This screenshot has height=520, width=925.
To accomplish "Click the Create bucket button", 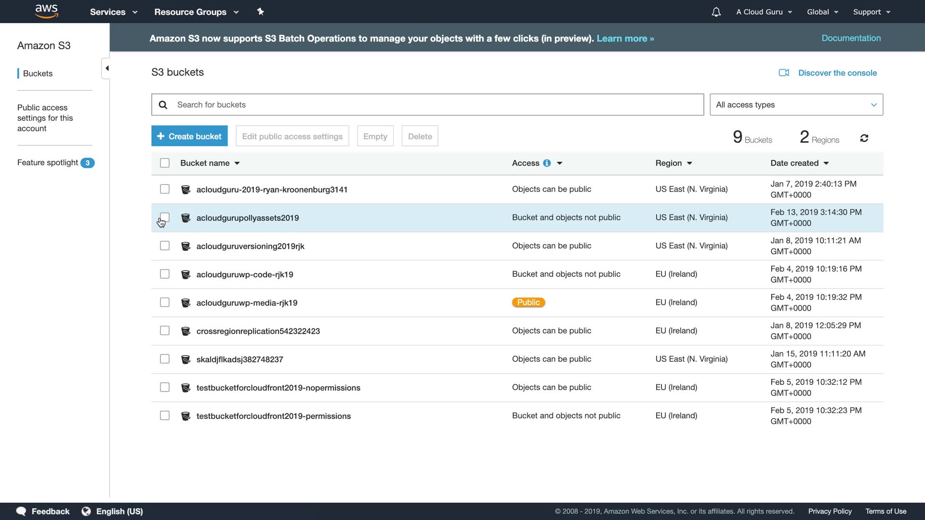I will (x=189, y=136).
